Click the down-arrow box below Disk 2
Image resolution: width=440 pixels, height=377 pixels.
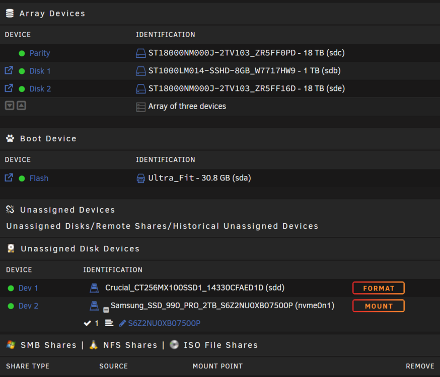pos(10,106)
